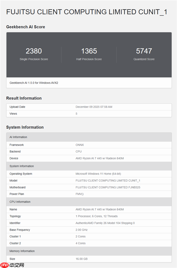The width and height of the screenshot is (177, 268).
Task: Click the Half Precision Score label
Action: click(x=89, y=59)
